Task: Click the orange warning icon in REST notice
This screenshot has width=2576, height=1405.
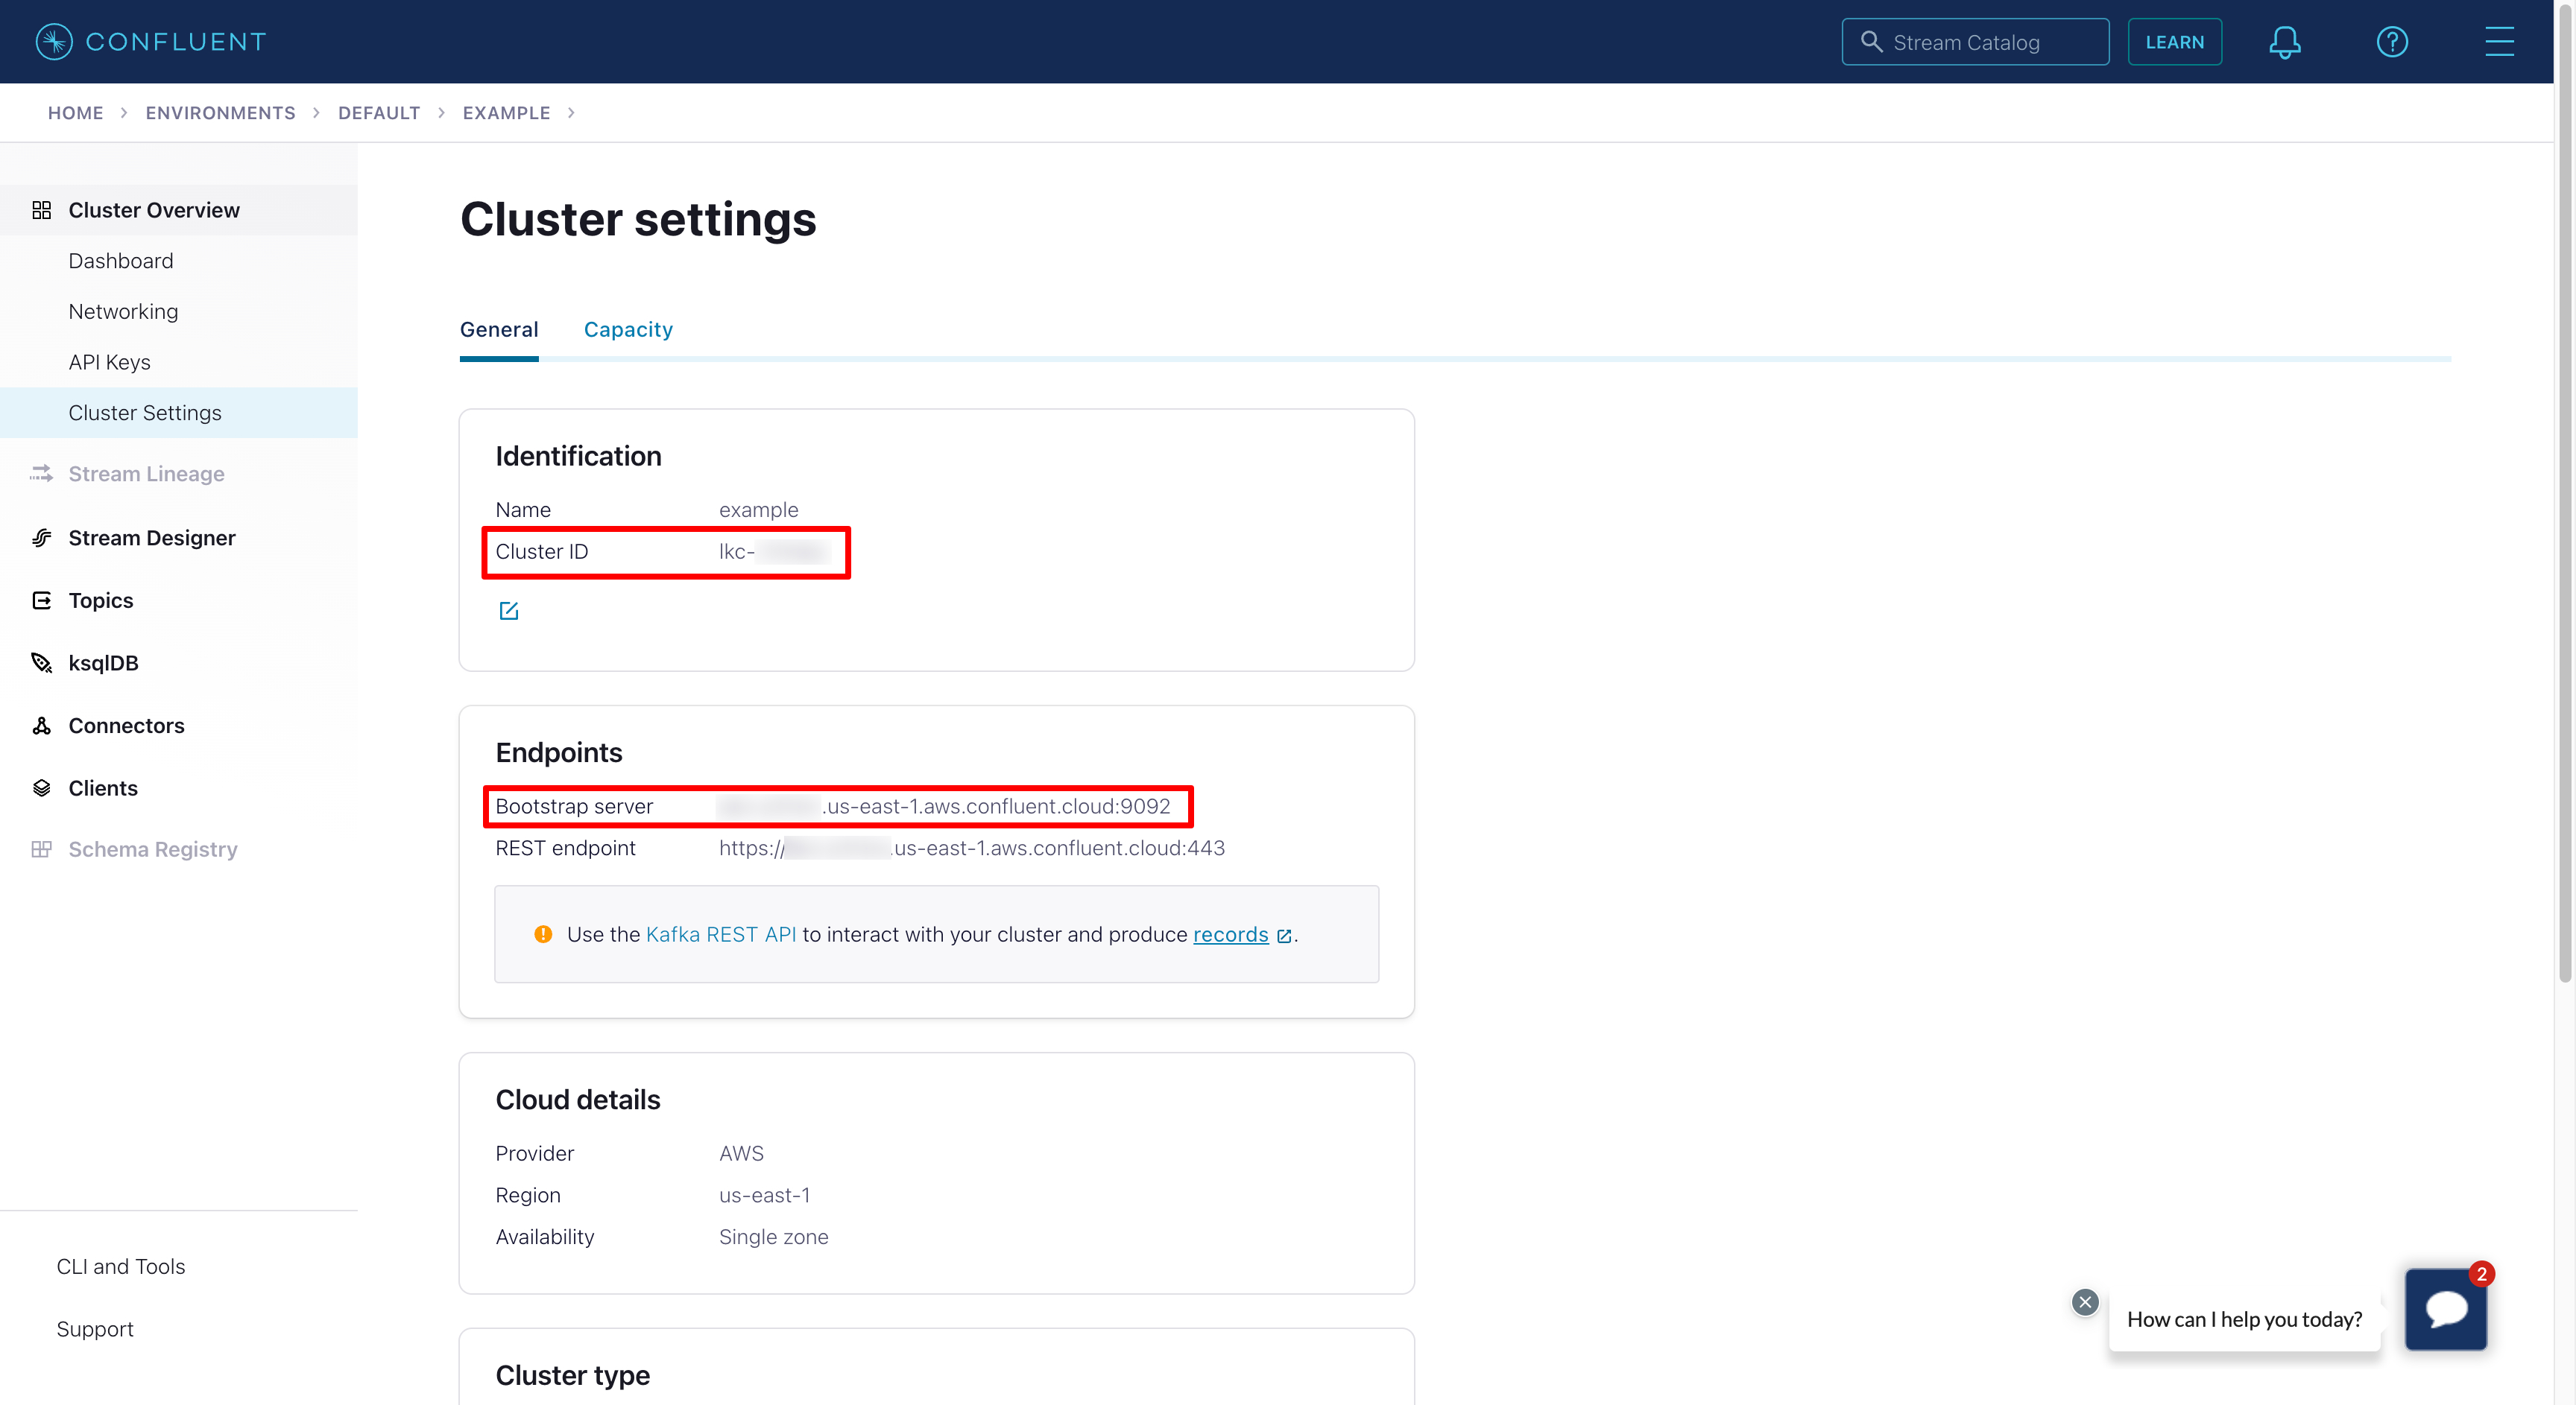Action: 543,934
